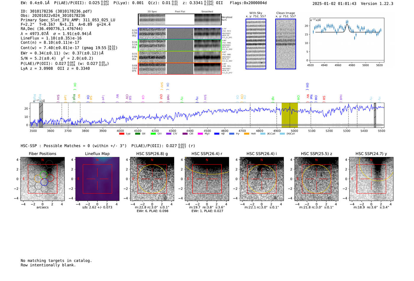Click 'Row intentionally blank.' text

[x=48, y=265]
